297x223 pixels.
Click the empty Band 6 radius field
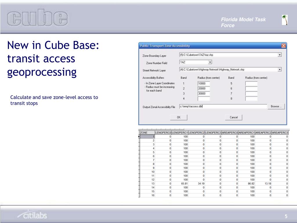251,89
